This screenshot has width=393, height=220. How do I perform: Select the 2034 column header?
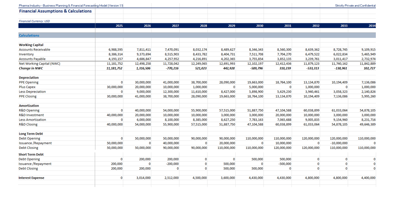point(372,26)
